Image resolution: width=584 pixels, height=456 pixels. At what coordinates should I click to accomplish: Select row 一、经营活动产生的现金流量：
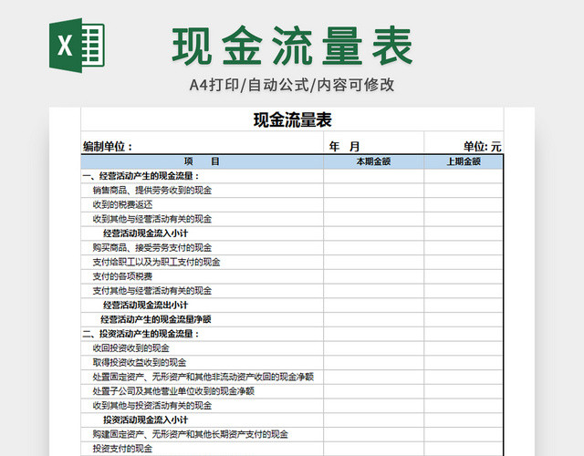click(292, 176)
